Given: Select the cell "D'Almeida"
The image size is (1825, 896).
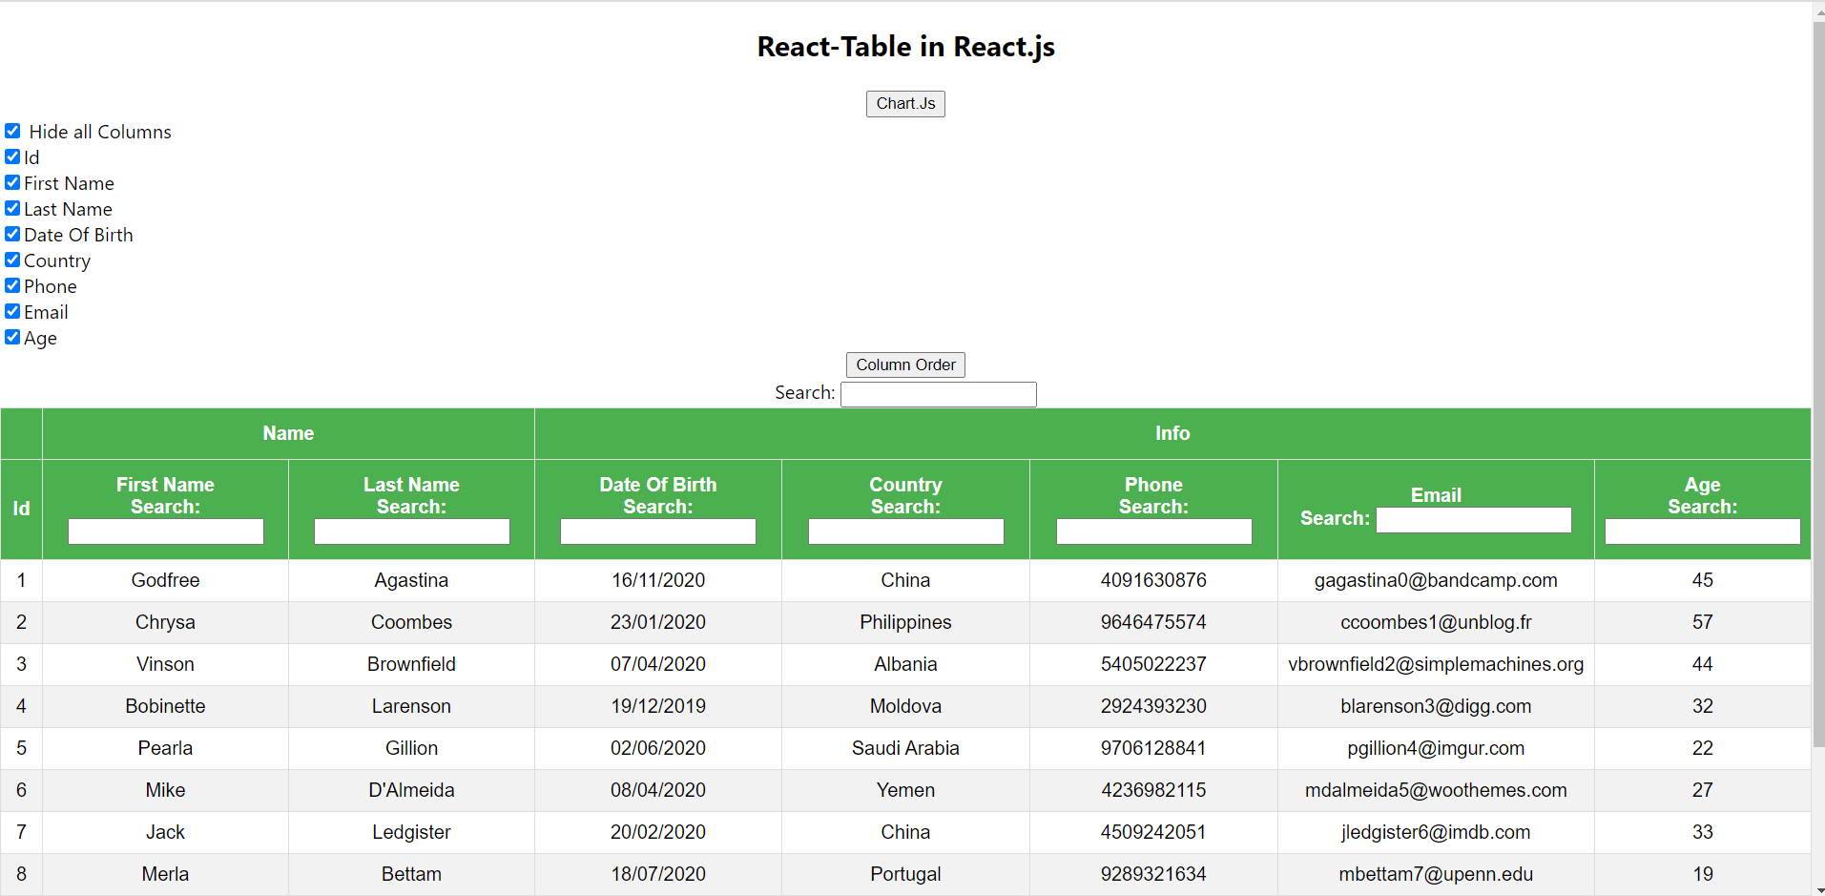Looking at the screenshot, I should click(411, 790).
